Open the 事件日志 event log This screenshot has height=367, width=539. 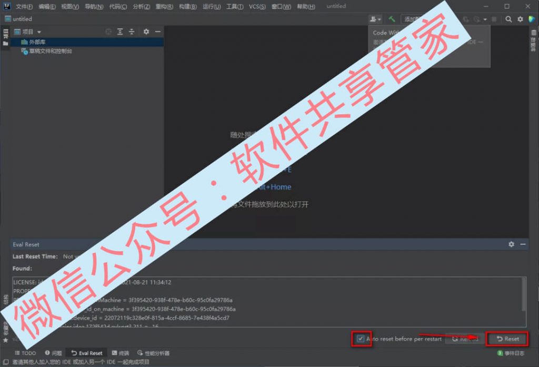tap(511, 353)
